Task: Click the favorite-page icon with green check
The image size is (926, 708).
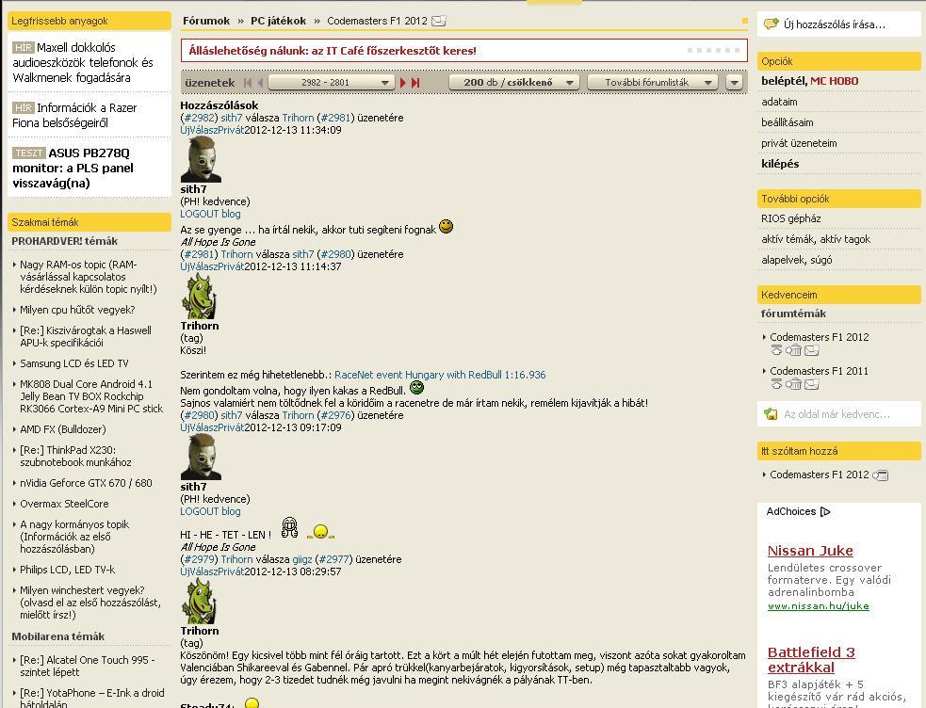Action: [771, 414]
